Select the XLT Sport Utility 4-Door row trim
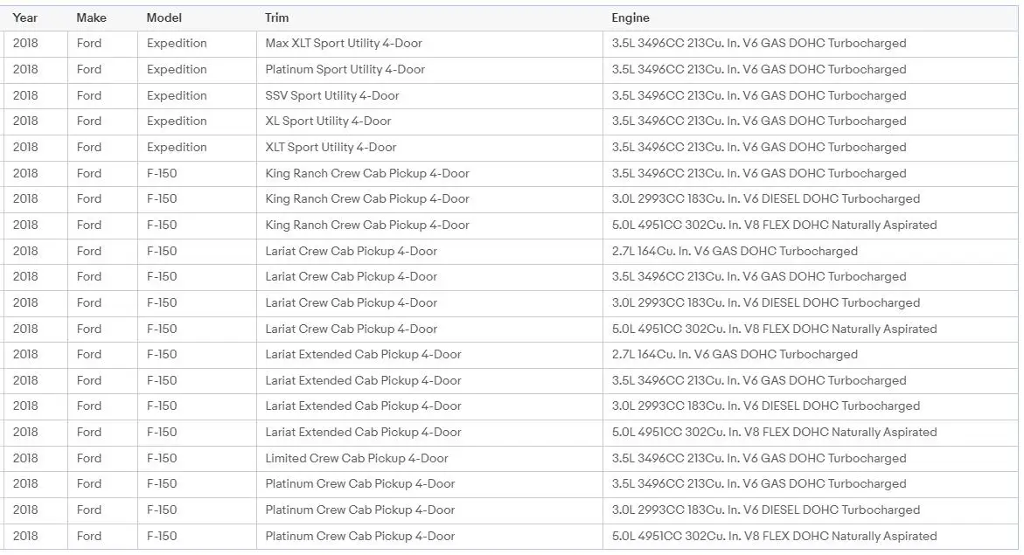Image resolution: width=1024 pixels, height=555 pixels. click(331, 148)
